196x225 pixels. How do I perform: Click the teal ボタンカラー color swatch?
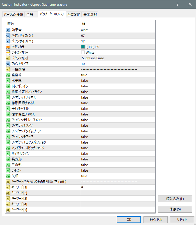point(83,47)
